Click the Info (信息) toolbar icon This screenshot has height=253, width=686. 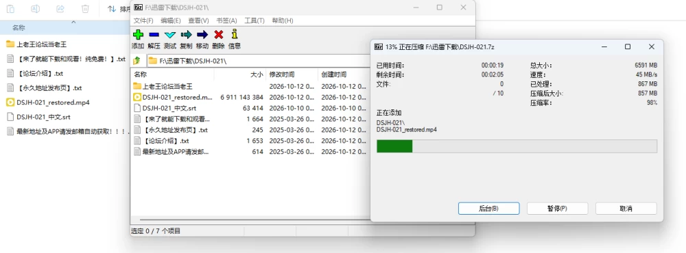click(x=235, y=34)
